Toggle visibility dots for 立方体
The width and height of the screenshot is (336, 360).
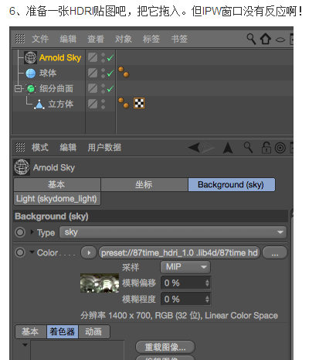(x=103, y=104)
